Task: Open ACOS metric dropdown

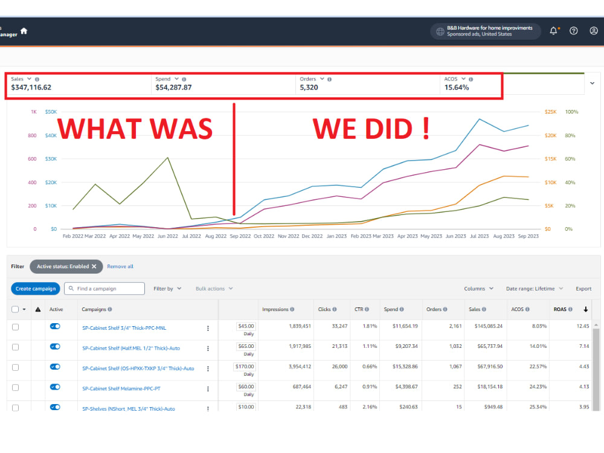Action: (x=463, y=79)
